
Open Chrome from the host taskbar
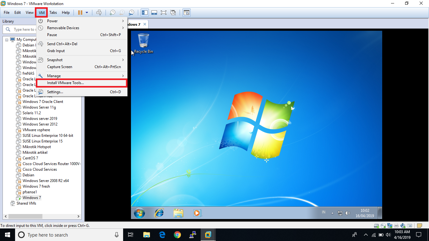click(x=177, y=234)
